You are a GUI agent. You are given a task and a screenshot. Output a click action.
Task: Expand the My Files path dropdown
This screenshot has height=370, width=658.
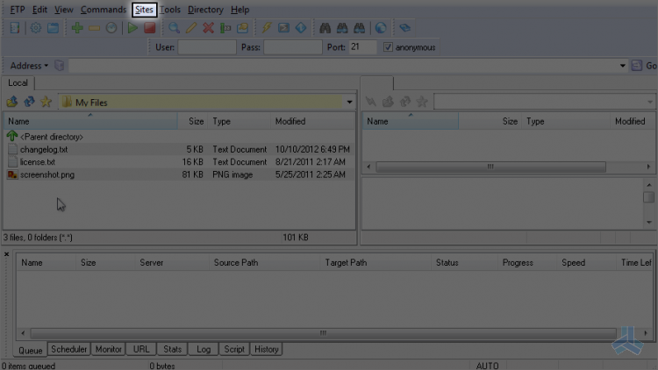coord(349,102)
